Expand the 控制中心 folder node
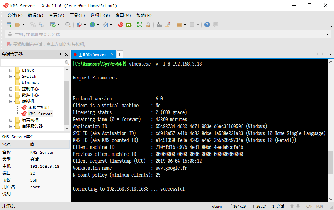The width and height of the screenshot is (334, 210). pos(11,89)
